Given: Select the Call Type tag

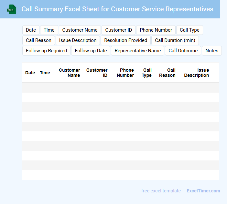Looking at the screenshot, I should tap(189, 30).
